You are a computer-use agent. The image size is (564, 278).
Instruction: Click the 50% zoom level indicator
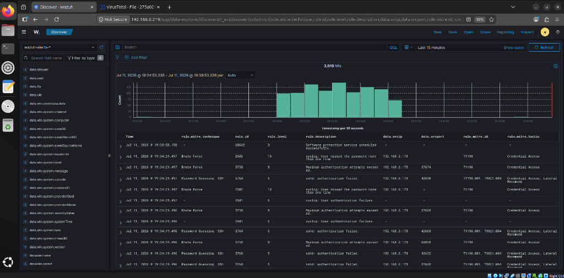pos(480,19)
